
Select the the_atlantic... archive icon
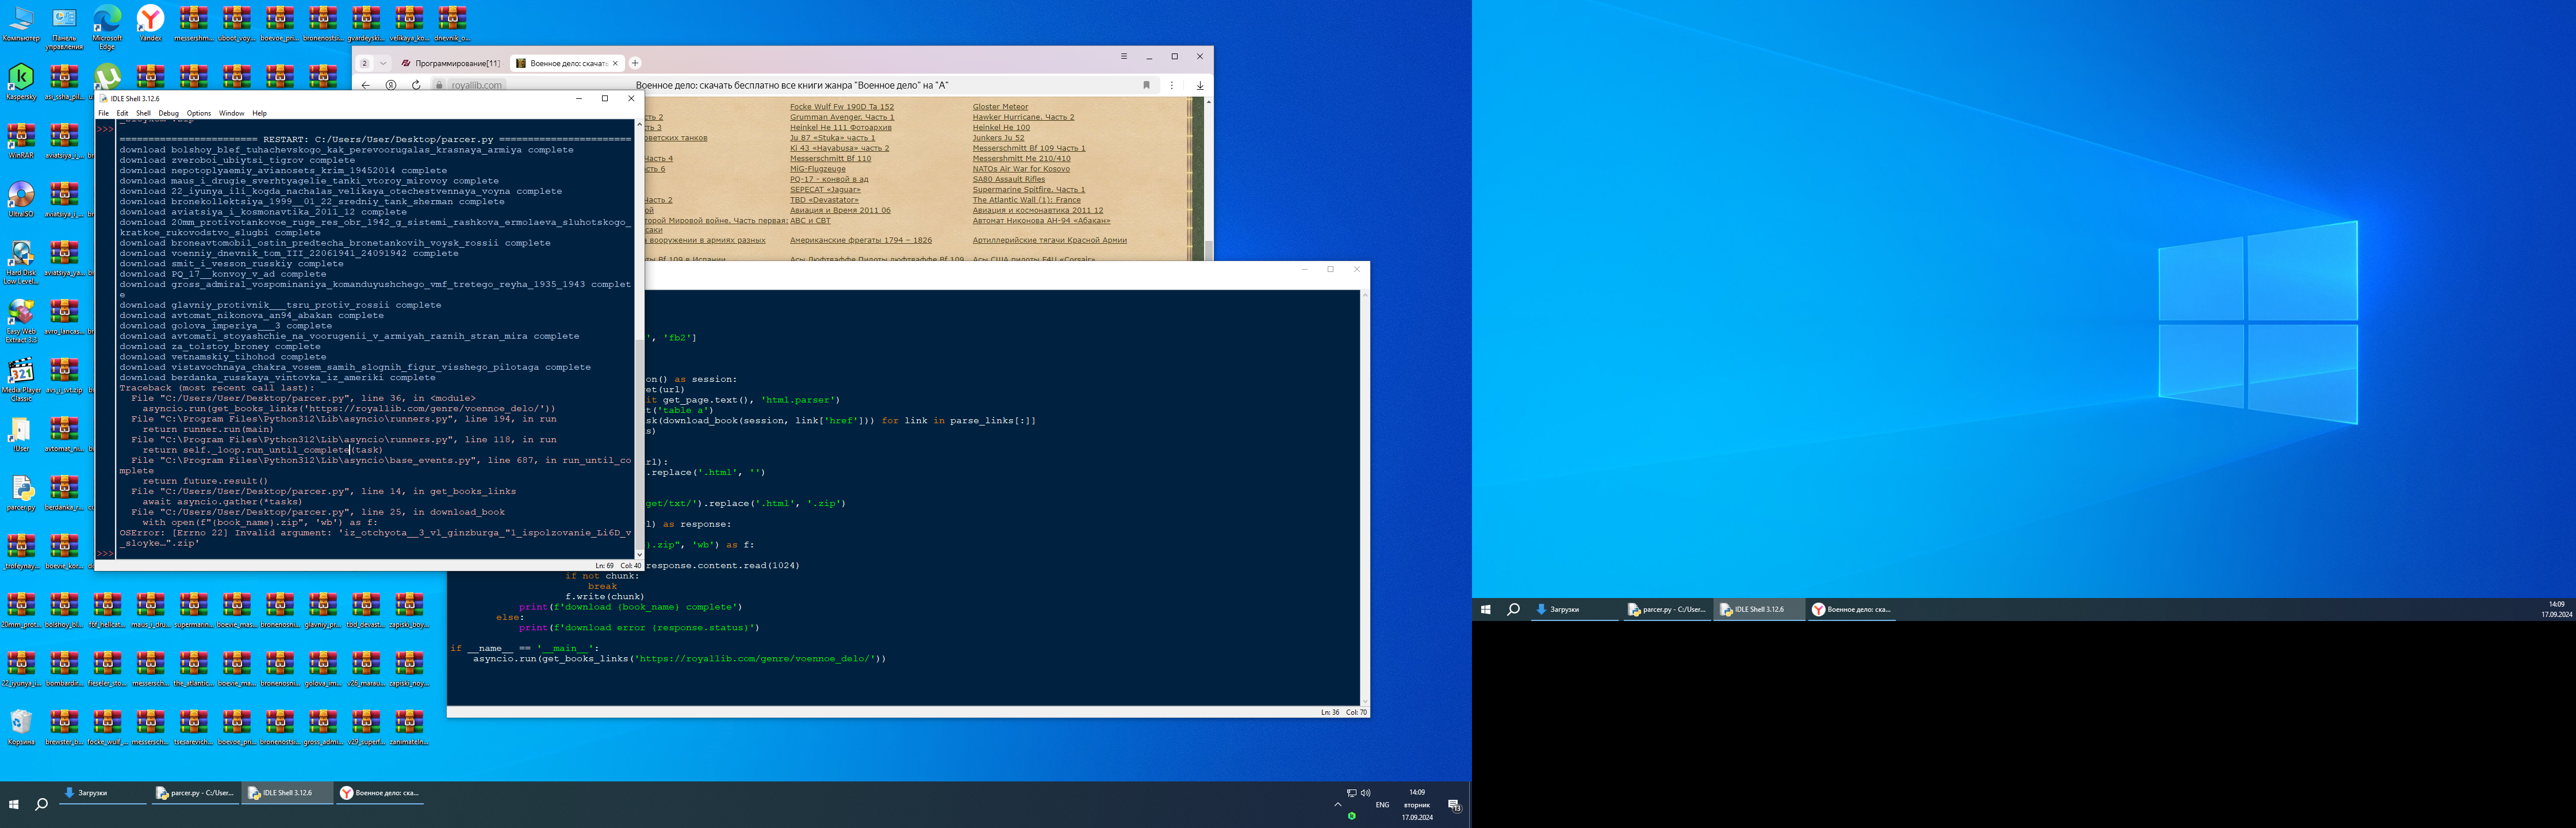(x=193, y=668)
